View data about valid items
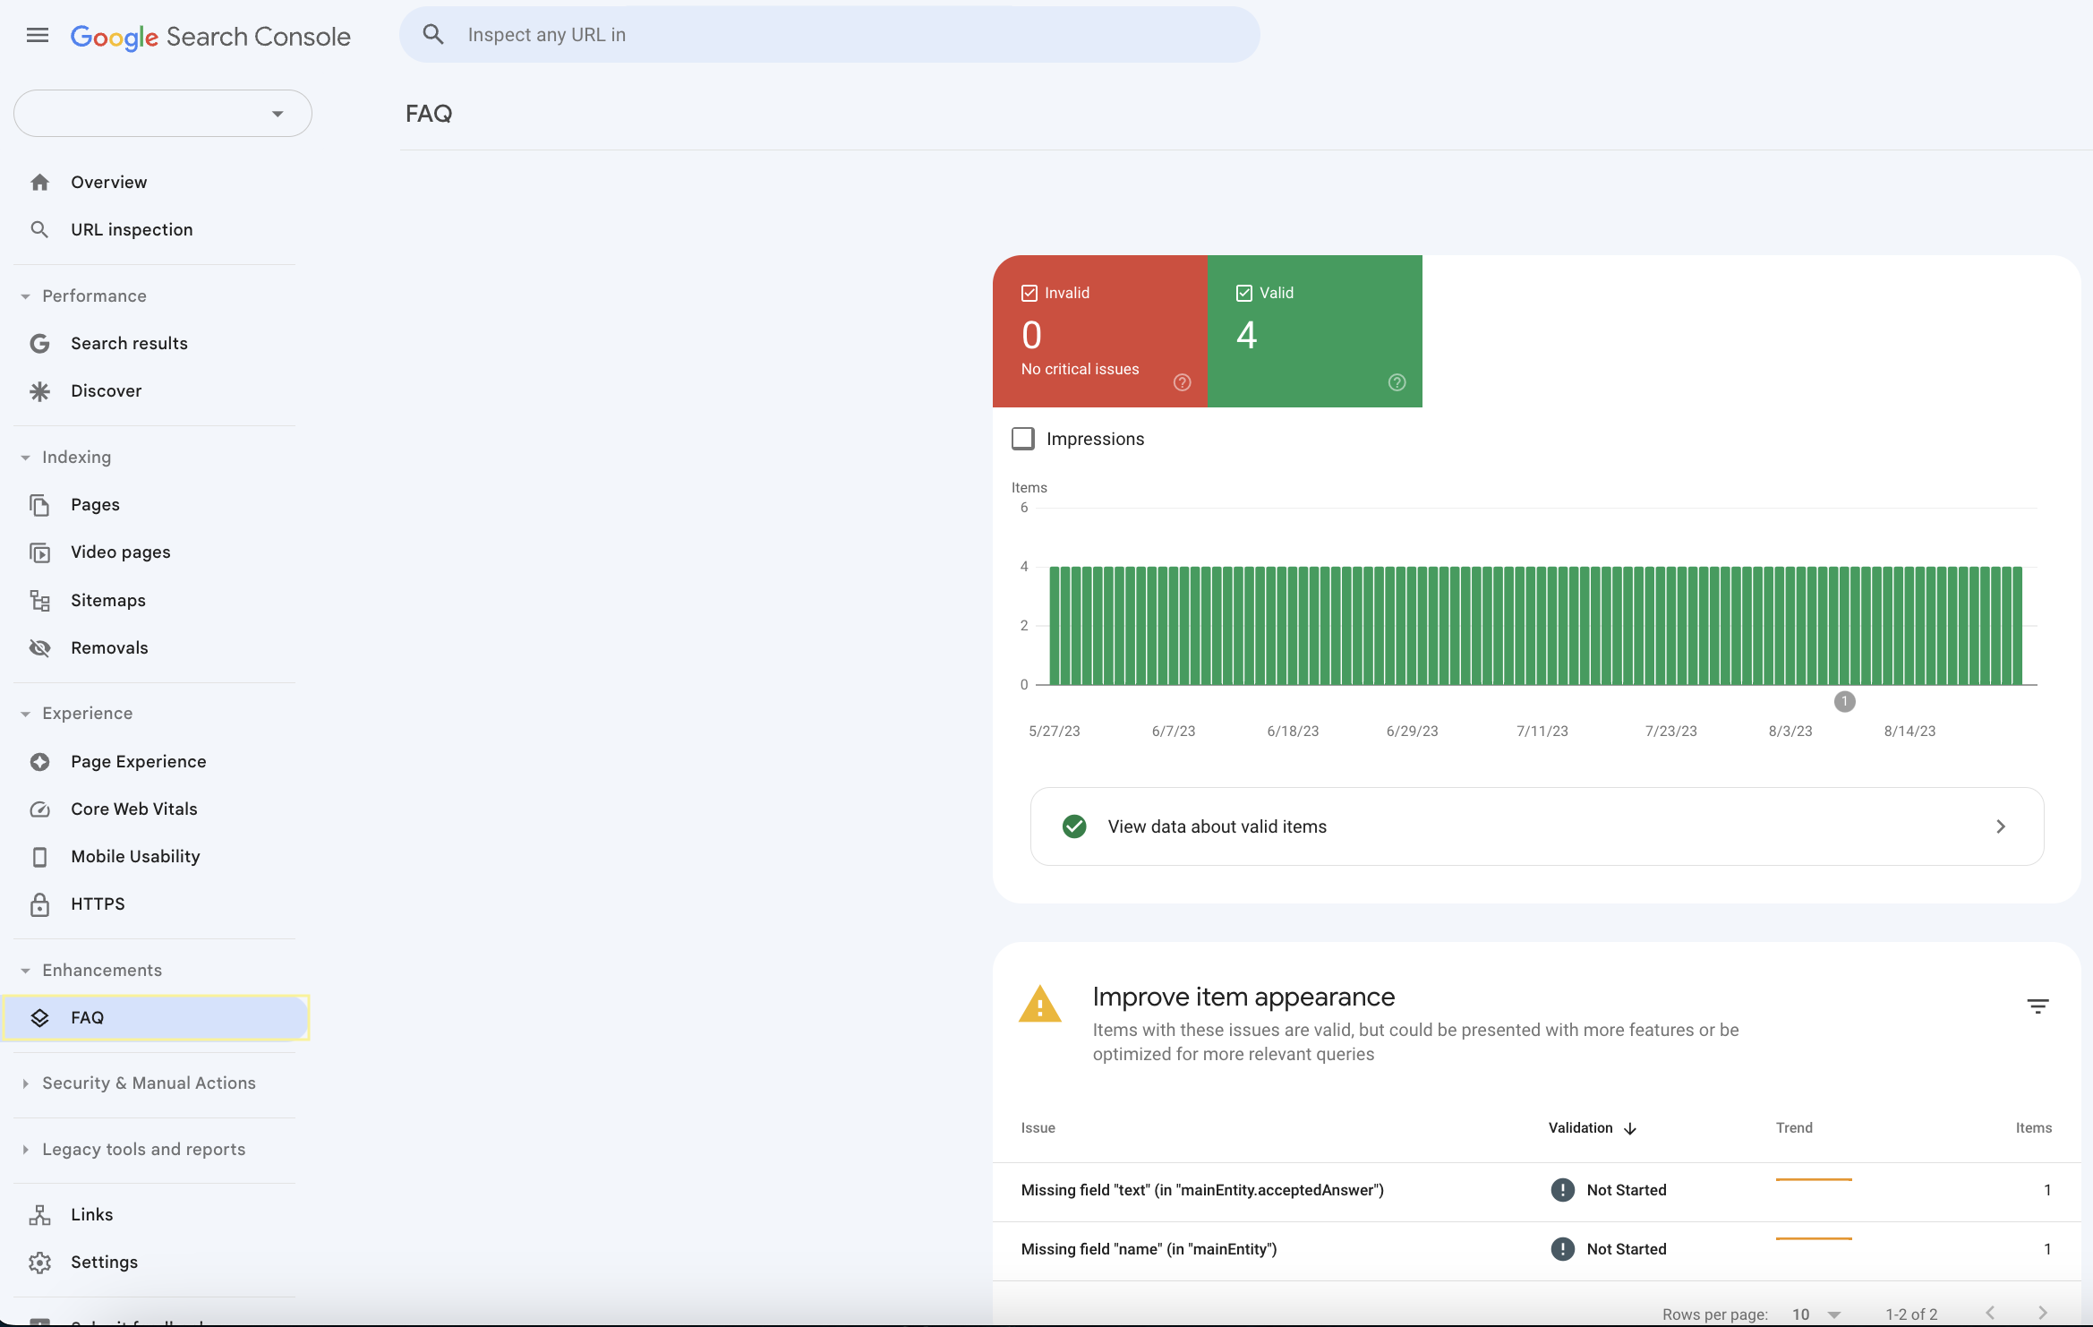 (x=1537, y=826)
